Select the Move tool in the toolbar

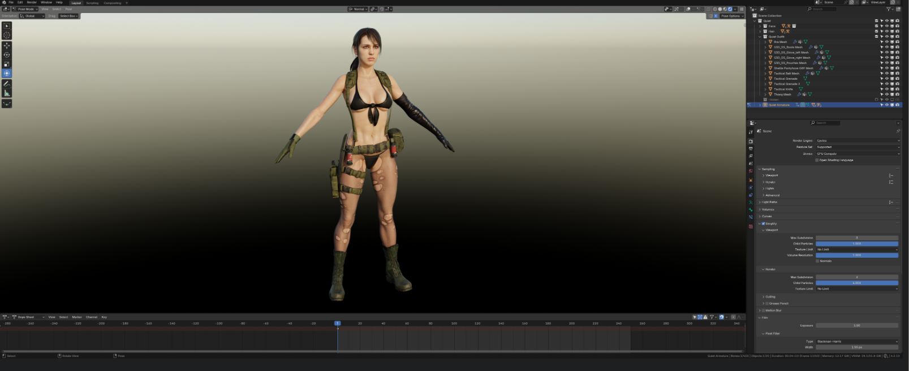pos(7,45)
